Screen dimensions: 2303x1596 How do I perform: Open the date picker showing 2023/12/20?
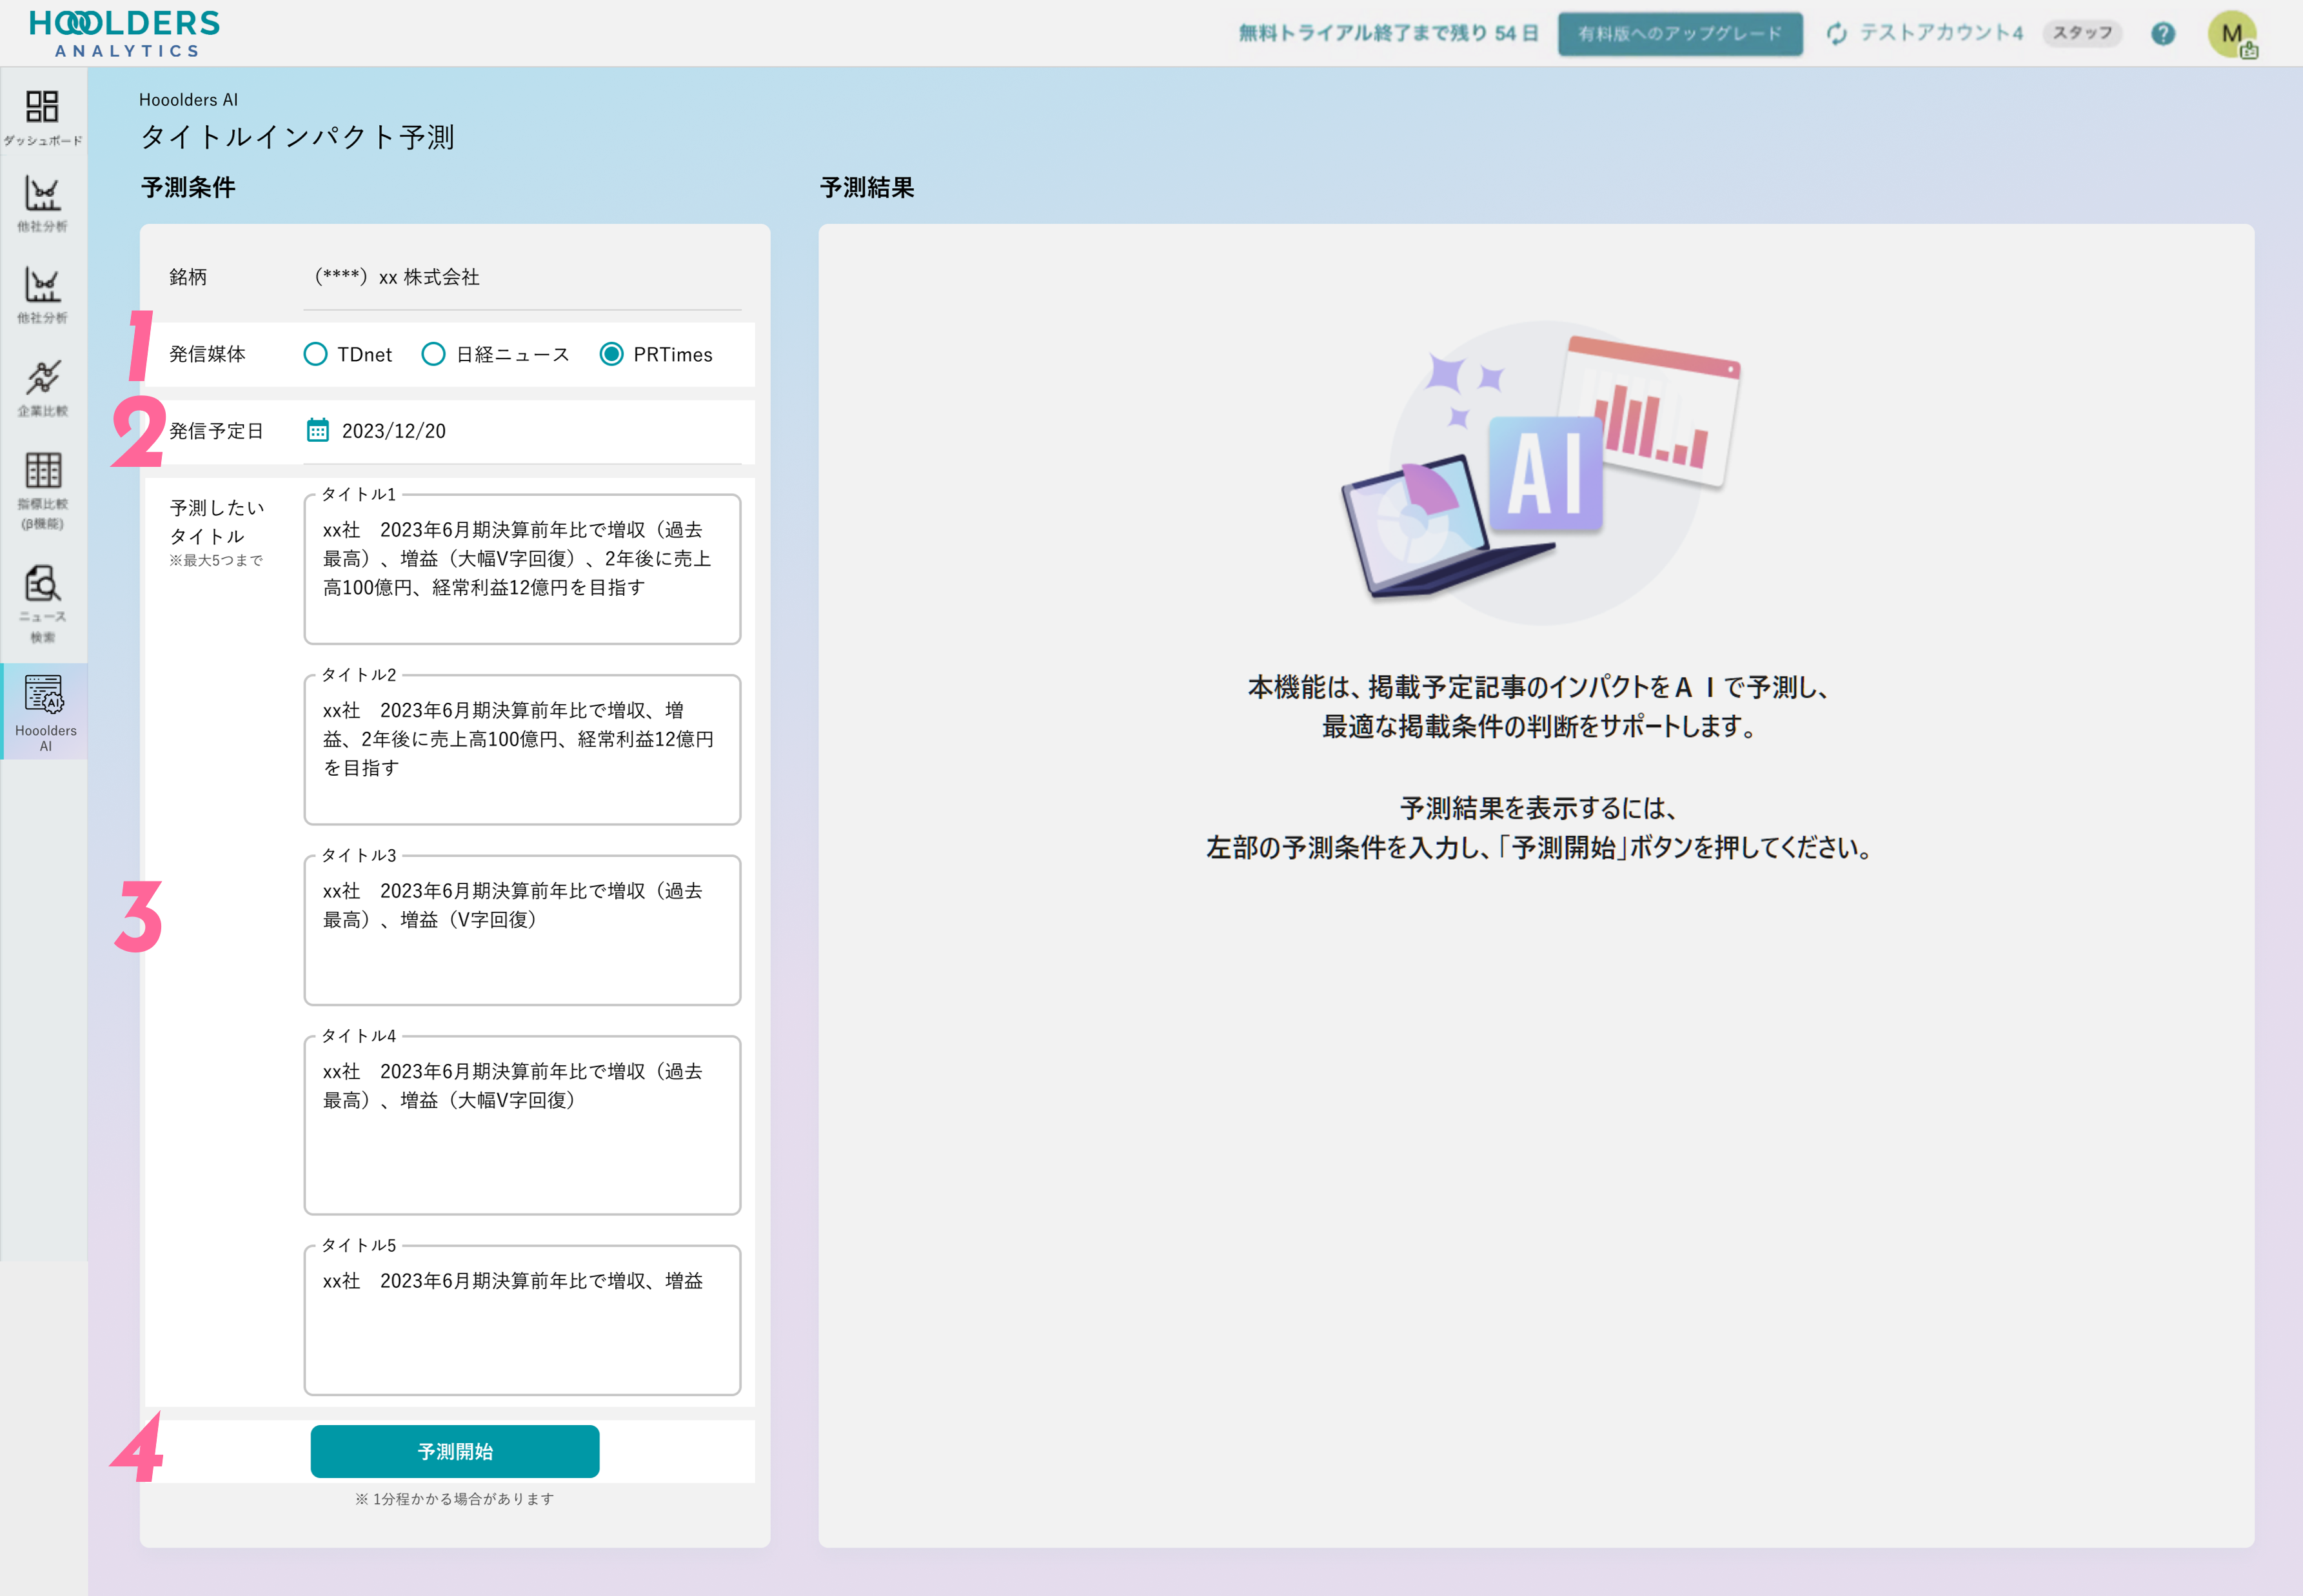coord(394,431)
